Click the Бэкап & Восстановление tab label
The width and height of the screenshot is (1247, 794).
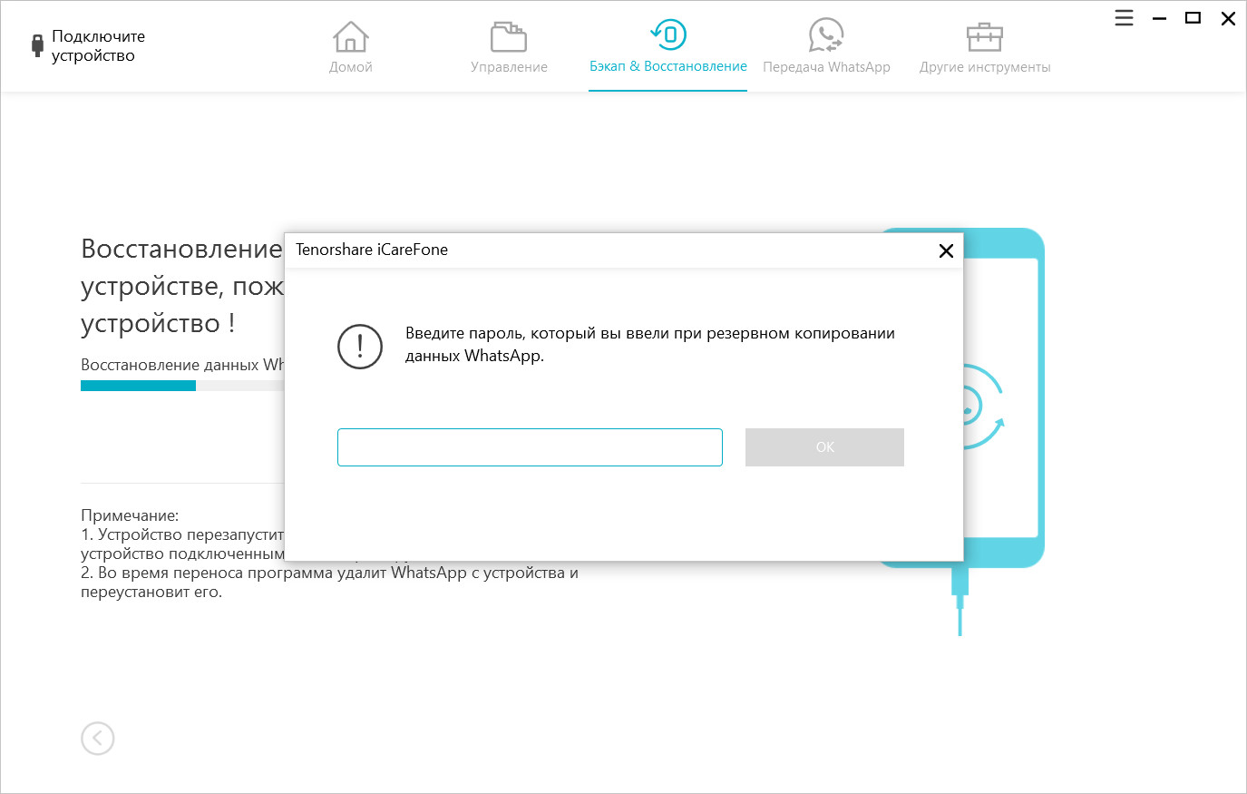pyautogui.click(x=668, y=66)
